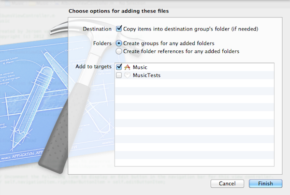Select the Music target row text
Viewport: 290px width, 195px height.
[x=140, y=67]
